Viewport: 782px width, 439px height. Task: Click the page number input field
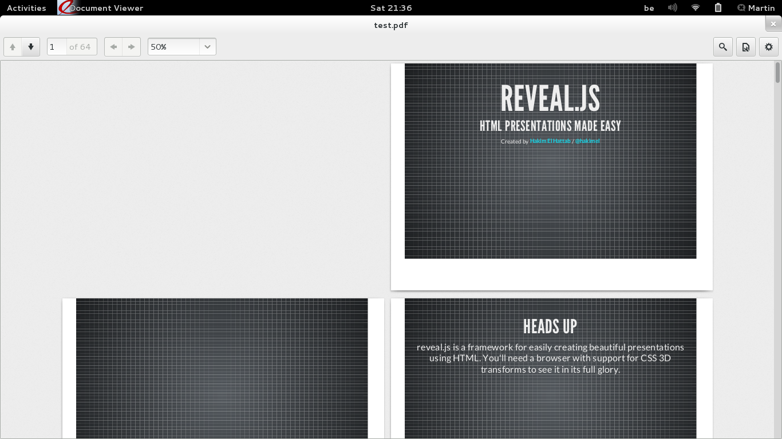[57, 47]
